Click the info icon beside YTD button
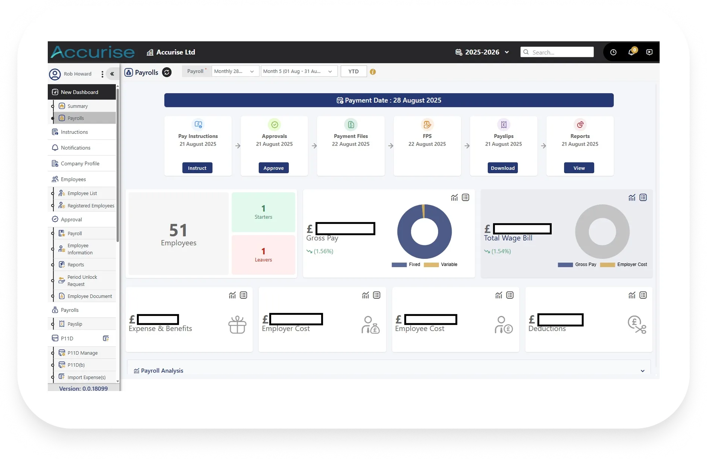The image size is (707, 459). [x=373, y=71]
